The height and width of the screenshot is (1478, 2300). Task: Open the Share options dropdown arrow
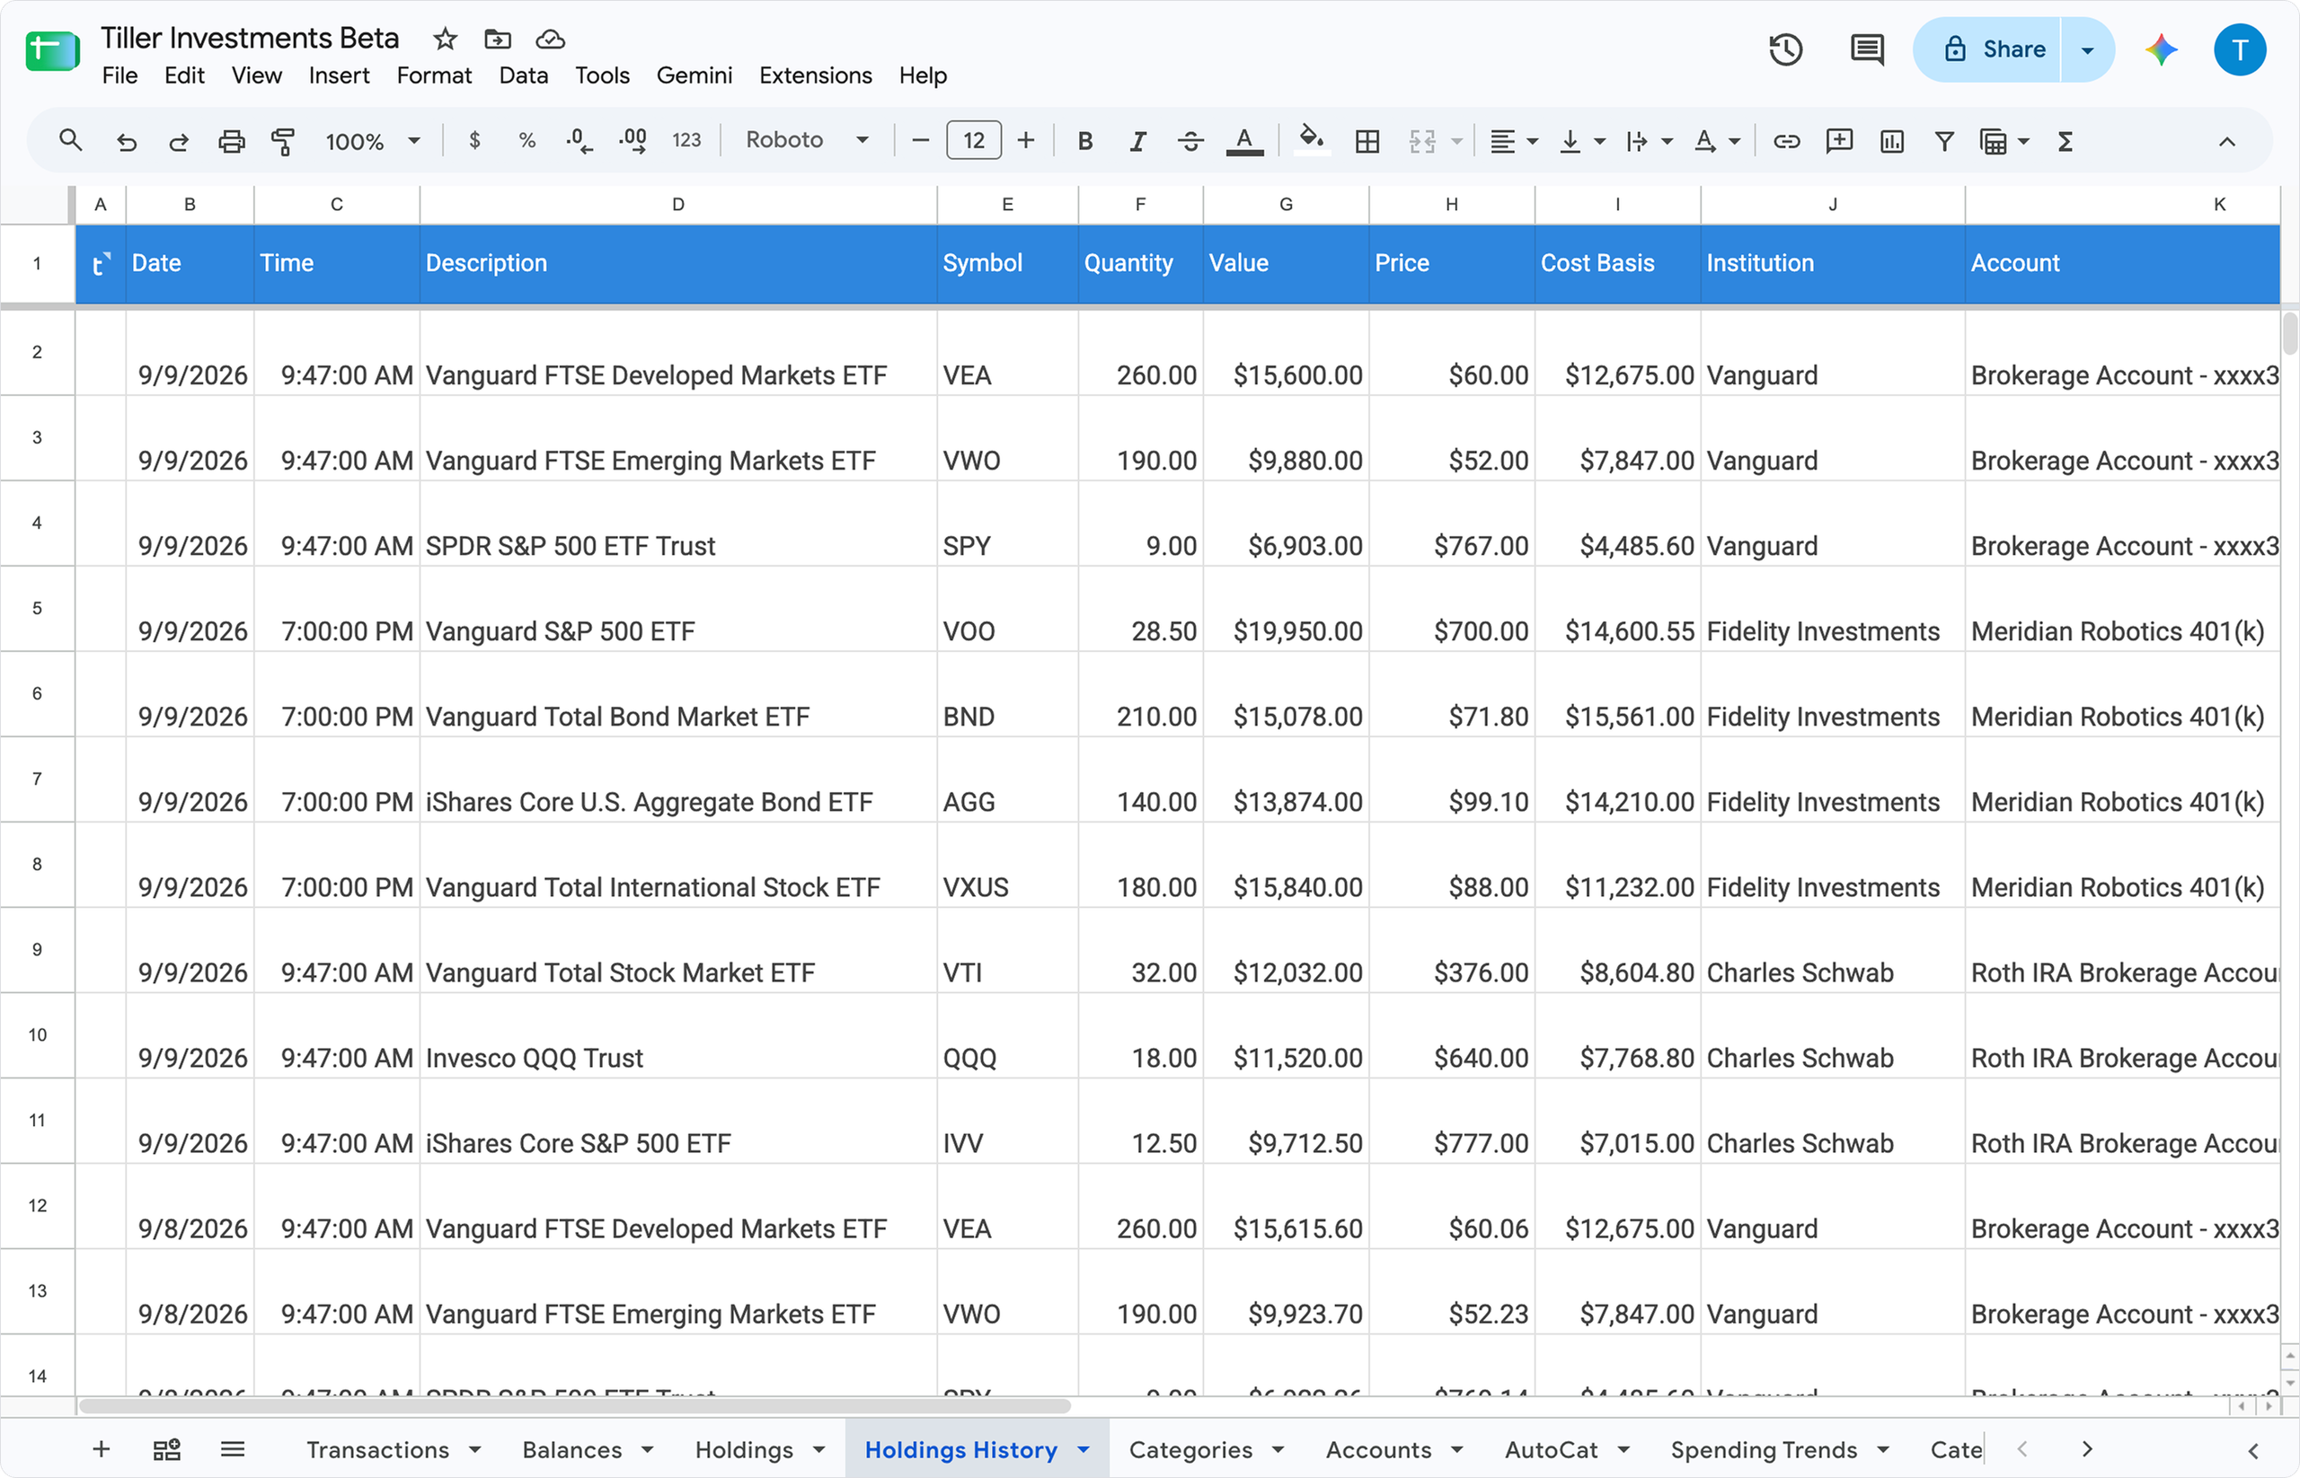2087,49
